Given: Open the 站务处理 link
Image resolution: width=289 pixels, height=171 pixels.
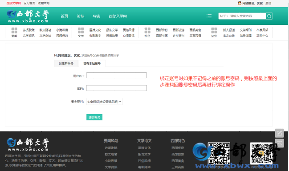Looking at the screenshot, I should point(245,36).
